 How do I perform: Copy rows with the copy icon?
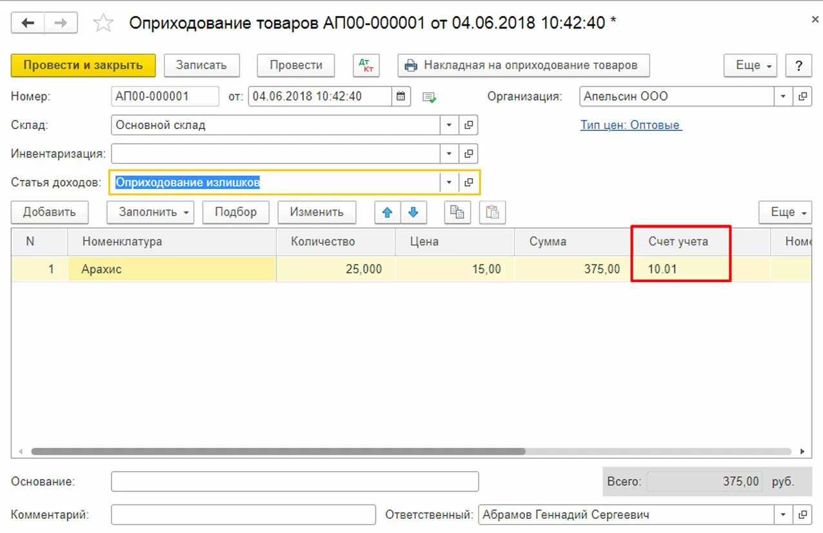click(457, 212)
